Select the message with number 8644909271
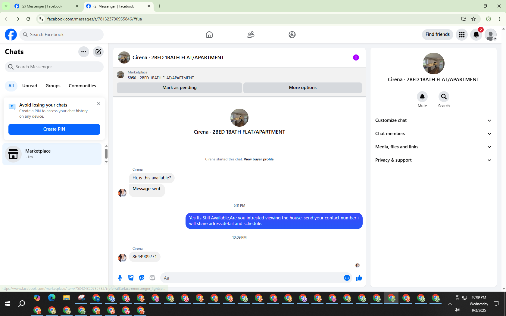The width and height of the screenshot is (506, 316). [x=145, y=257]
